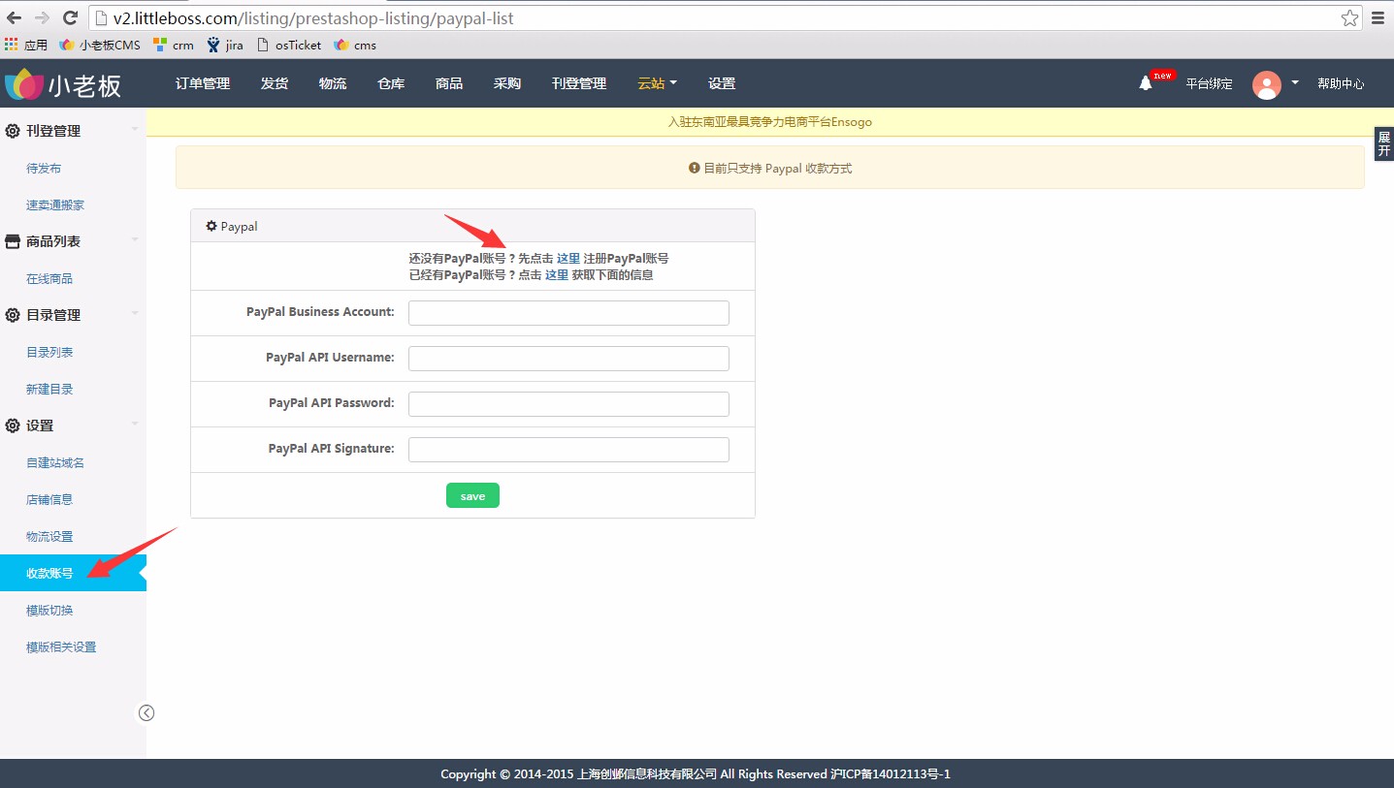Click 这里 link to get PayPal info
This screenshot has width=1394, height=788.
tap(557, 275)
